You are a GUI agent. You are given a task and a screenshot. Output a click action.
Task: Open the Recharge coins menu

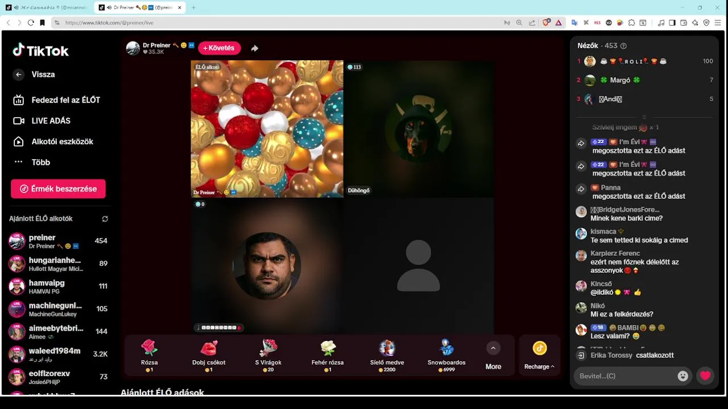tap(539, 356)
